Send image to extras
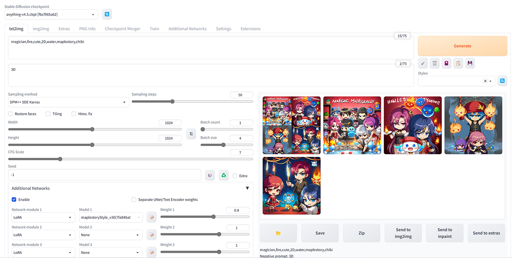The width and height of the screenshot is (512, 258). tap(486, 233)
